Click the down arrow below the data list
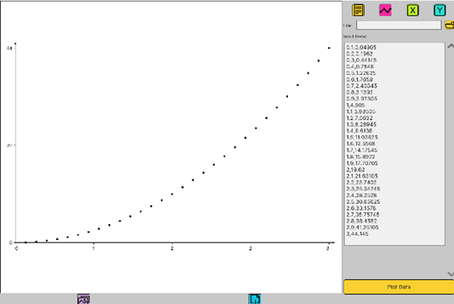This screenshot has height=304, width=454. click(451, 274)
